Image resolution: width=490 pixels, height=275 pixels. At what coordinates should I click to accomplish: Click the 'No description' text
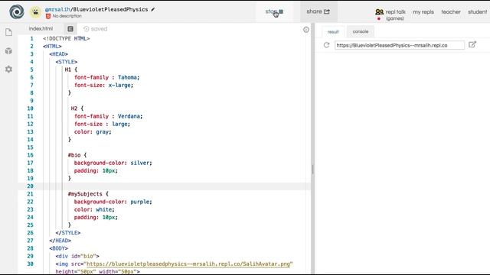coord(67,16)
